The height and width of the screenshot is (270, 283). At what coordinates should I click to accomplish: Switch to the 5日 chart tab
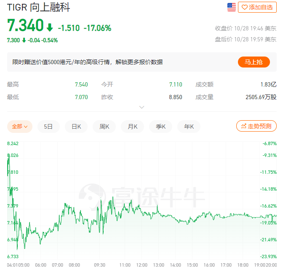click(48, 126)
